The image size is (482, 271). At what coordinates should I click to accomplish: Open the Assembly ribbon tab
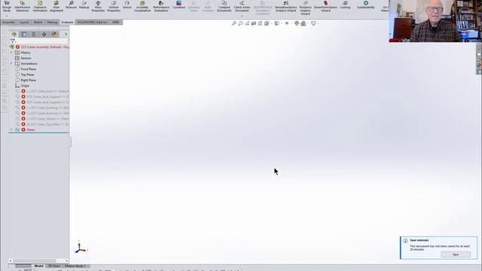point(8,22)
